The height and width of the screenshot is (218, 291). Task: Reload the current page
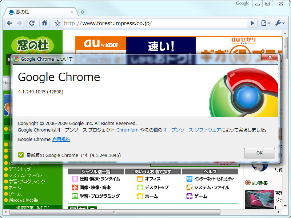click(32, 23)
